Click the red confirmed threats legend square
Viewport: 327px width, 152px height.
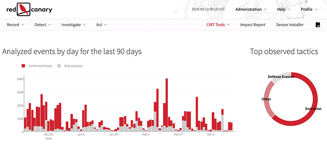(24, 65)
